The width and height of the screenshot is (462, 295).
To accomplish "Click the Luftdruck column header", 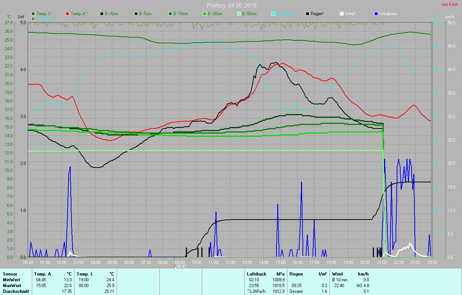I will pyautogui.click(x=256, y=274).
